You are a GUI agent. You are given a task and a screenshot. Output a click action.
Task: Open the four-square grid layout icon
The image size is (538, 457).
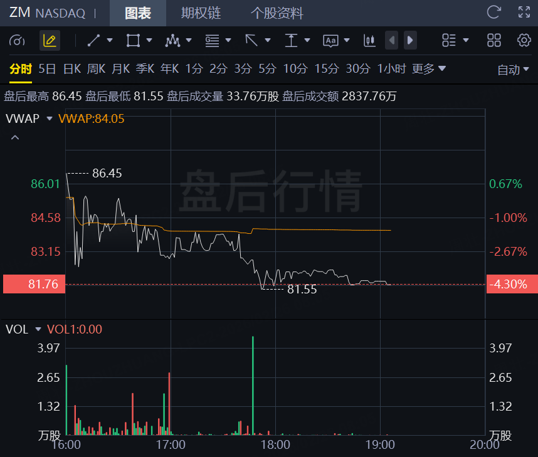(x=494, y=41)
